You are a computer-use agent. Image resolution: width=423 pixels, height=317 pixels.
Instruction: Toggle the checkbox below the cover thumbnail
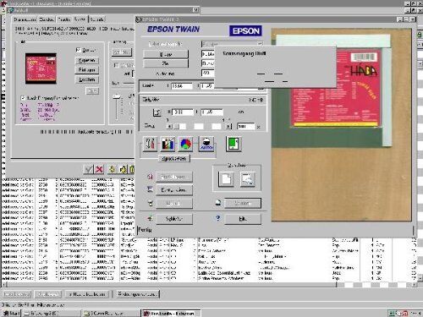pyautogui.click(x=23, y=98)
